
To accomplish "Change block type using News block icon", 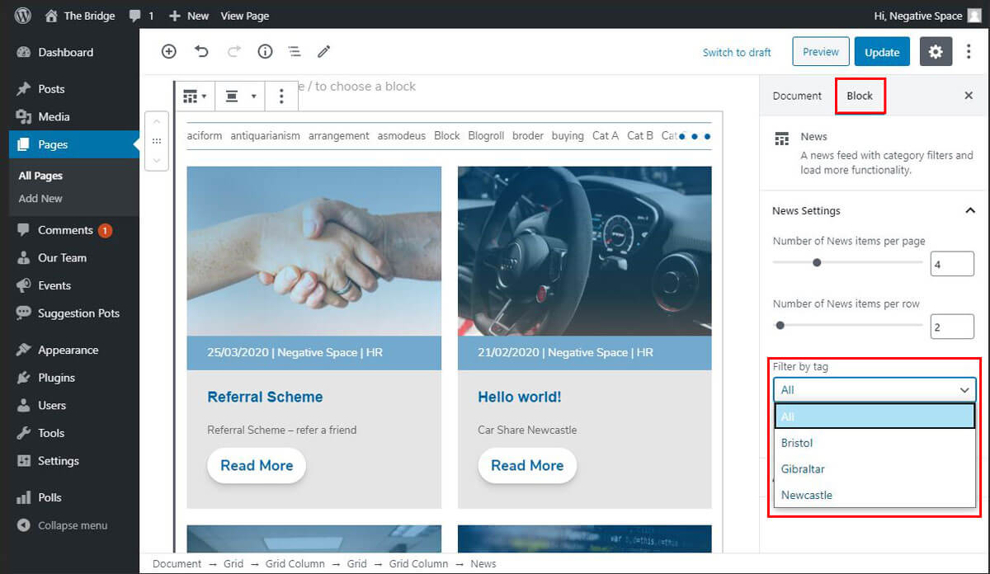I will point(194,96).
